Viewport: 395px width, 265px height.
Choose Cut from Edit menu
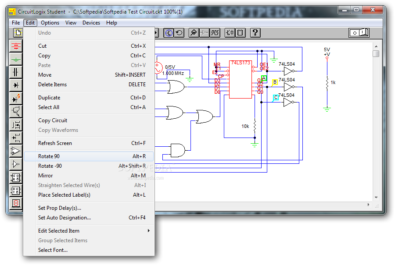click(x=89, y=46)
